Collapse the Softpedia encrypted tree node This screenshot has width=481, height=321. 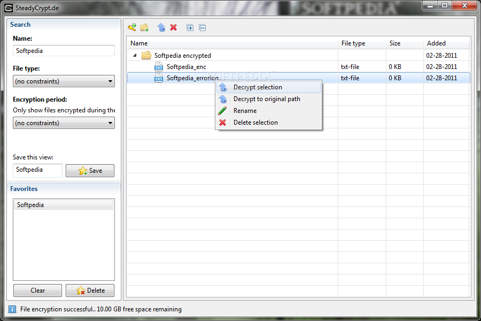pyautogui.click(x=135, y=56)
